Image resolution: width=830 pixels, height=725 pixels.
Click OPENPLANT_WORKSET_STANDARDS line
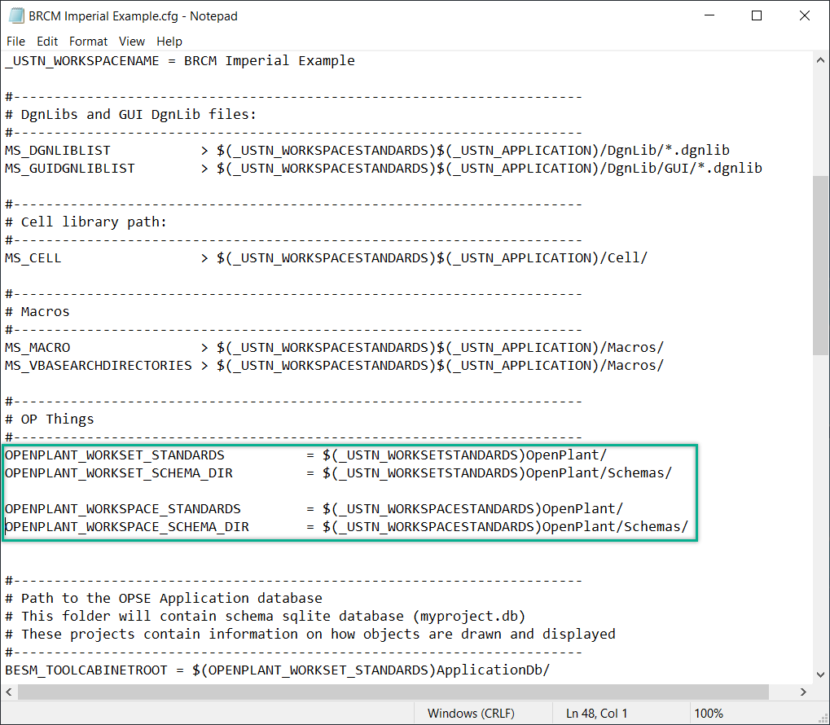click(x=306, y=455)
